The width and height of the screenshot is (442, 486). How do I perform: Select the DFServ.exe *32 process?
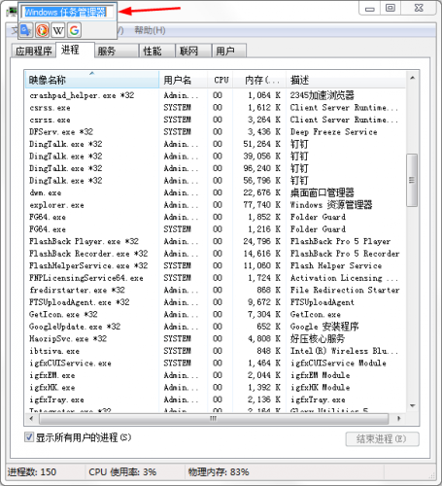[216, 132]
